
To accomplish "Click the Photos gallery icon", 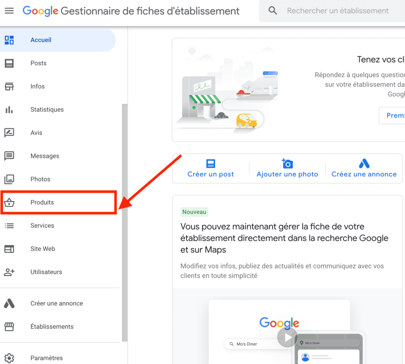I will pos(9,179).
